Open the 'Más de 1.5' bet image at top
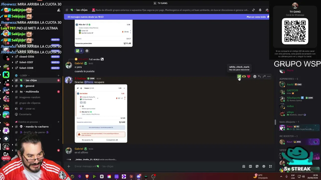Screen dimensions: 321x180 coord(104,33)
